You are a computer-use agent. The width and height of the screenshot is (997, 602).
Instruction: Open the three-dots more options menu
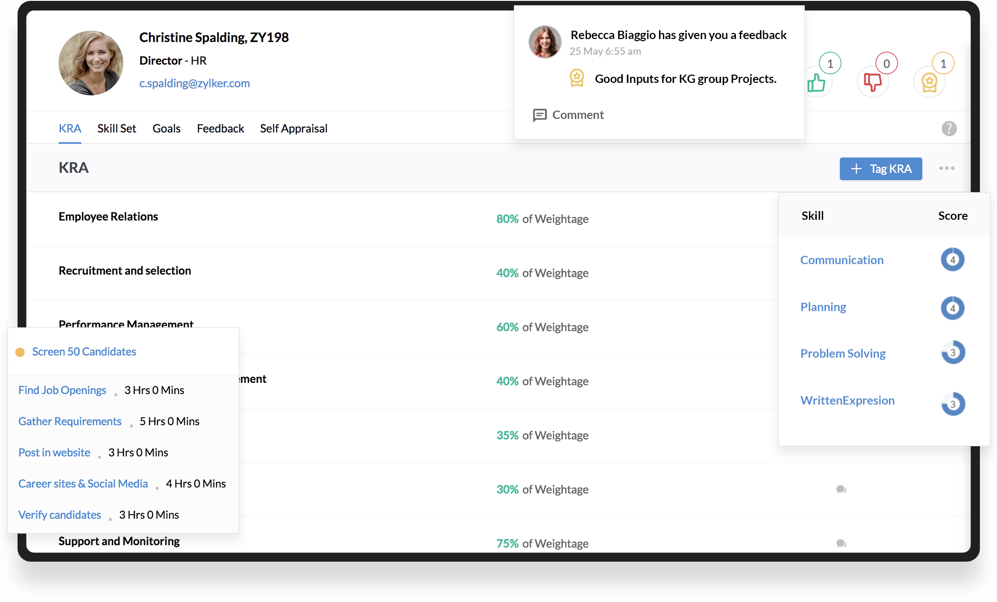[x=947, y=168]
